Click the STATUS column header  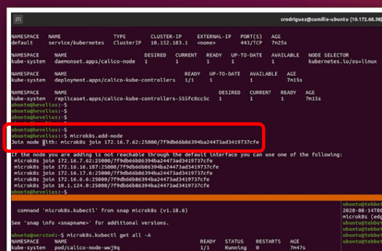click(234, 241)
